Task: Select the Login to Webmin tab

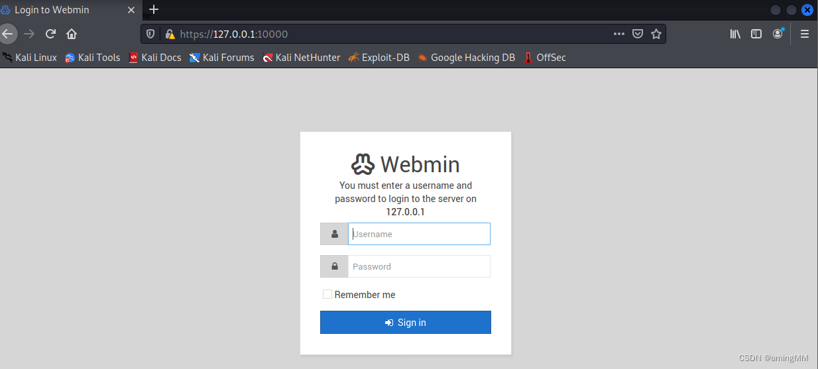Action: tap(71, 10)
